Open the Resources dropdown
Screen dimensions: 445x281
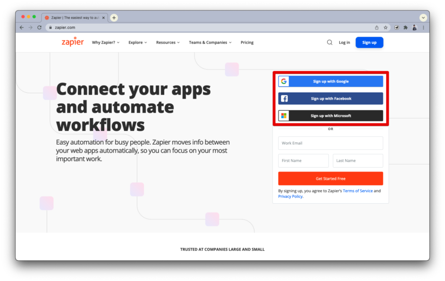tap(168, 43)
